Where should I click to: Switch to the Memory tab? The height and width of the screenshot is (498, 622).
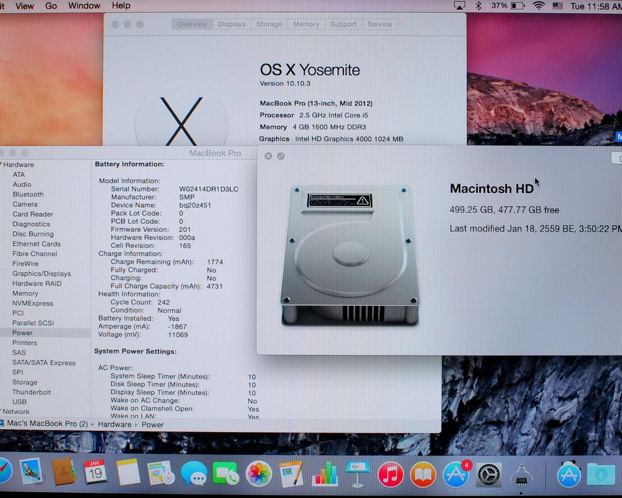[306, 24]
